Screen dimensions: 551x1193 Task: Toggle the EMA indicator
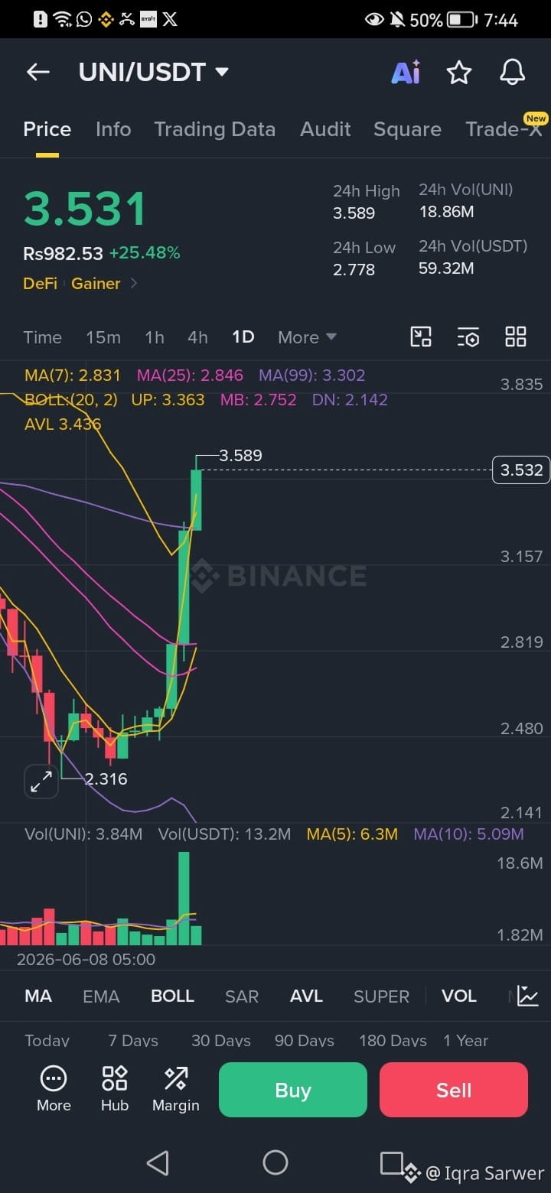[x=101, y=996]
